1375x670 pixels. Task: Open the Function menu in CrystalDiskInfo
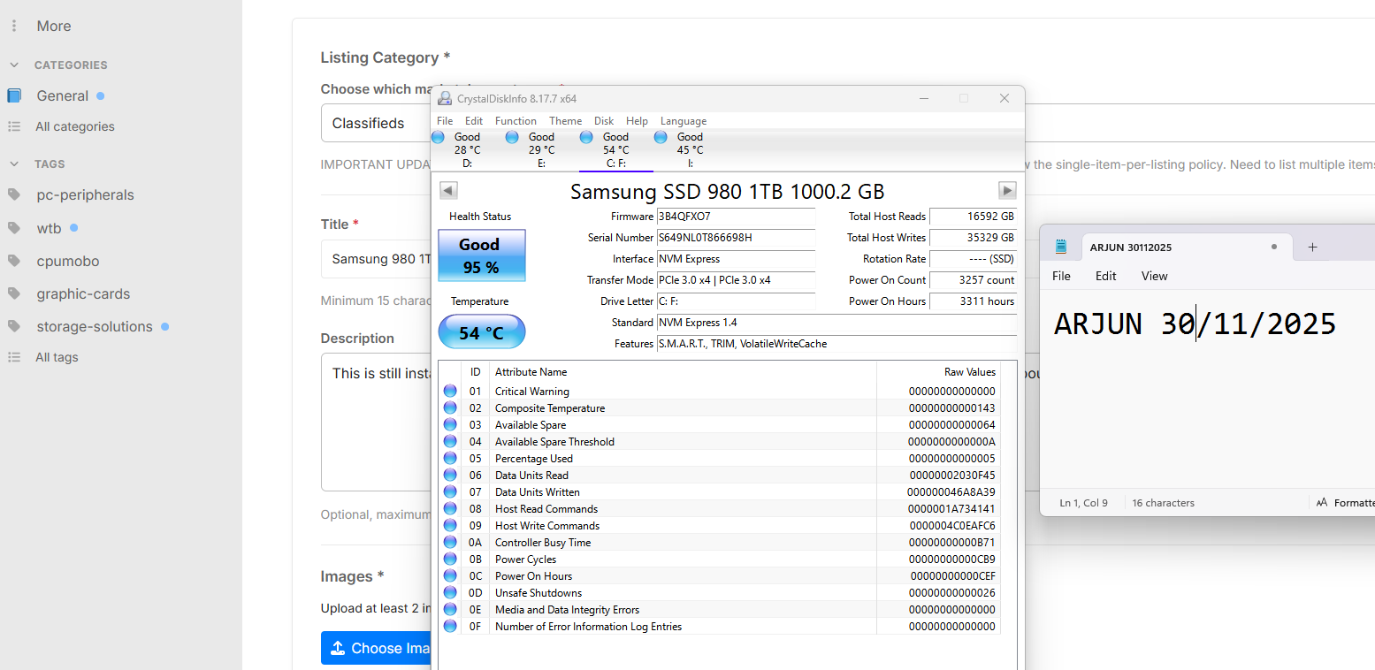516,121
